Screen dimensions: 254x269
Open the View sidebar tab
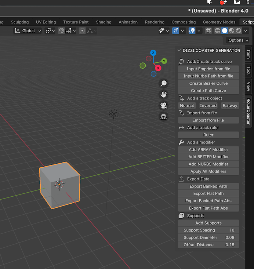pyautogui.click(x=248, y=87)
